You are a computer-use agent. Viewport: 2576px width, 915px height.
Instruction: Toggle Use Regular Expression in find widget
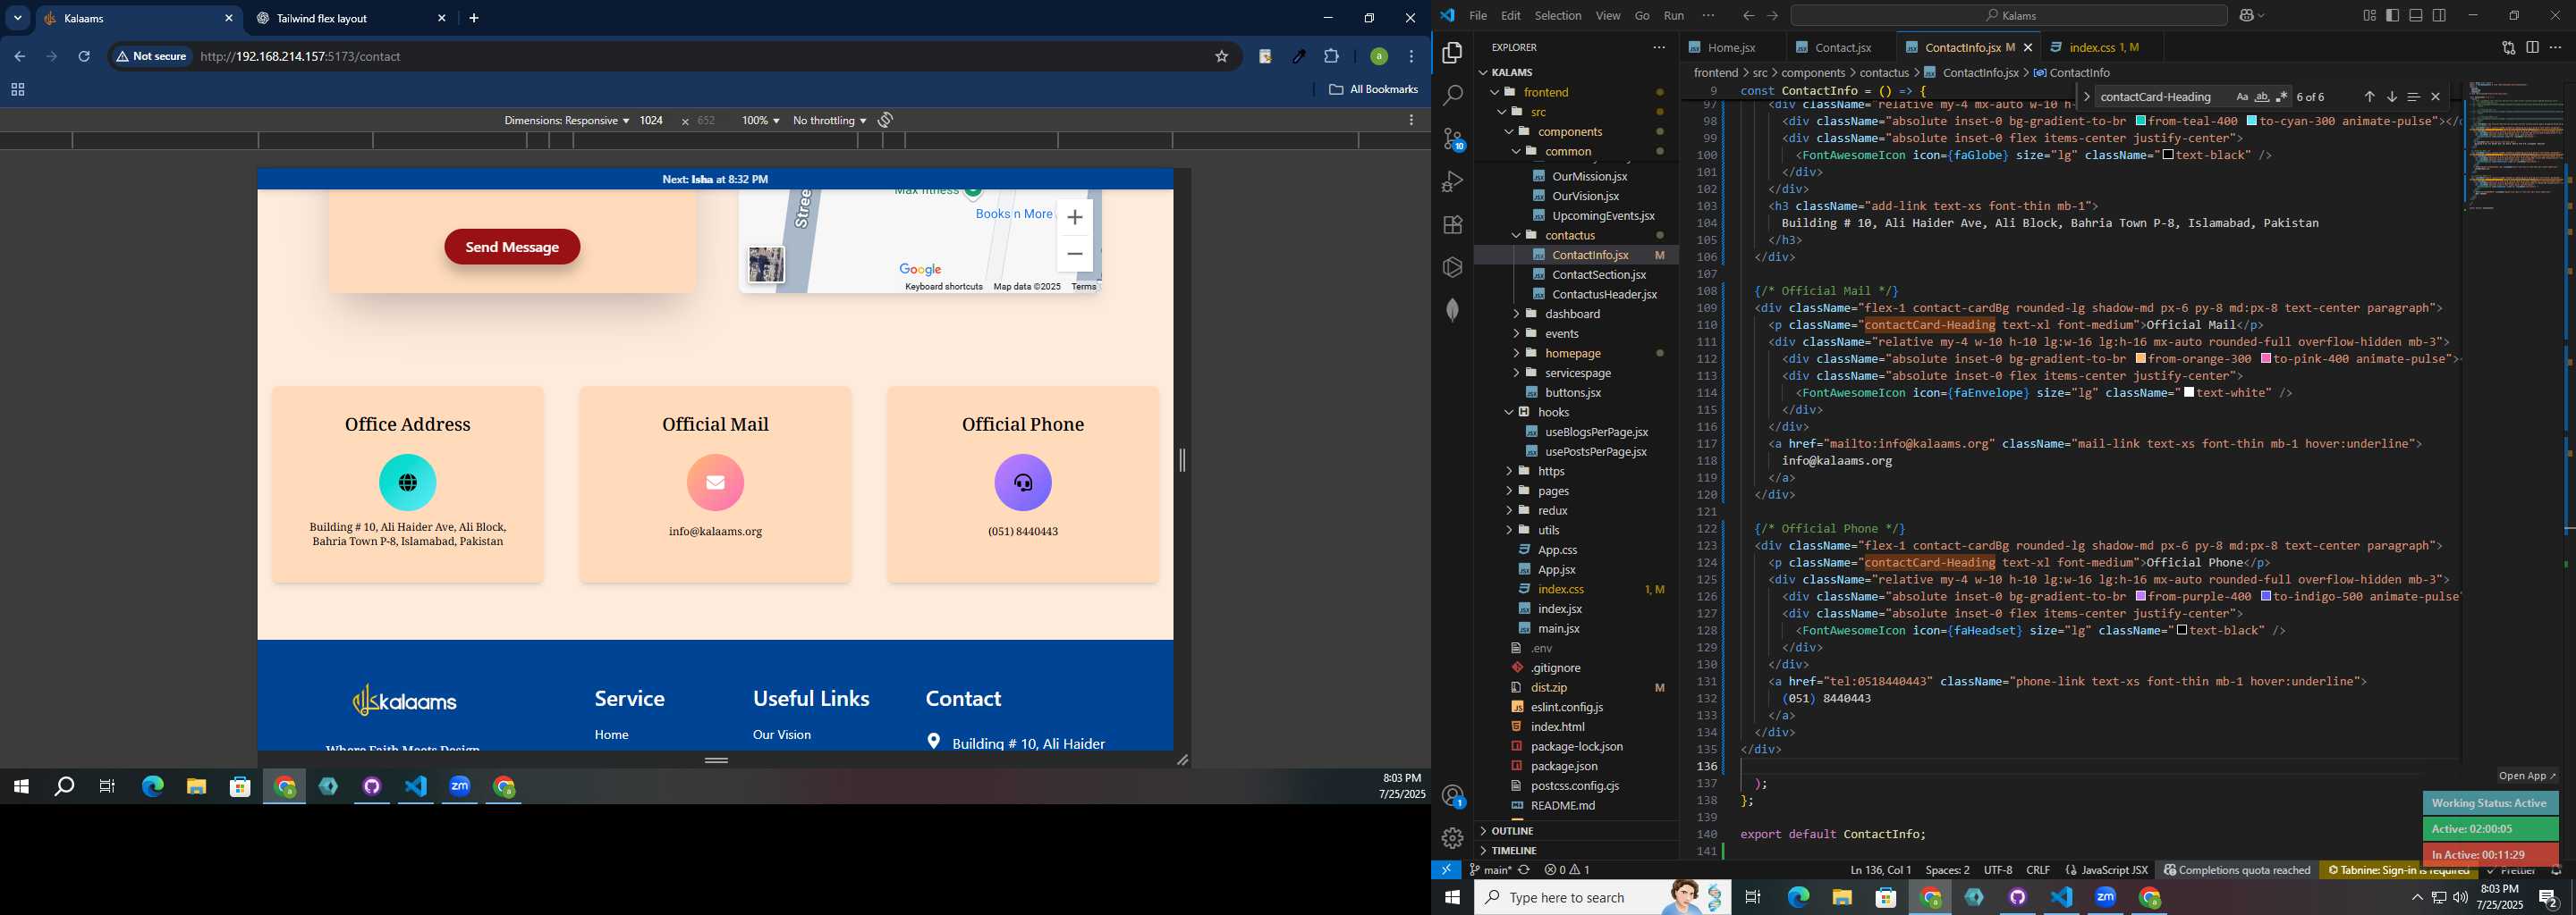tap(2282, 97)
